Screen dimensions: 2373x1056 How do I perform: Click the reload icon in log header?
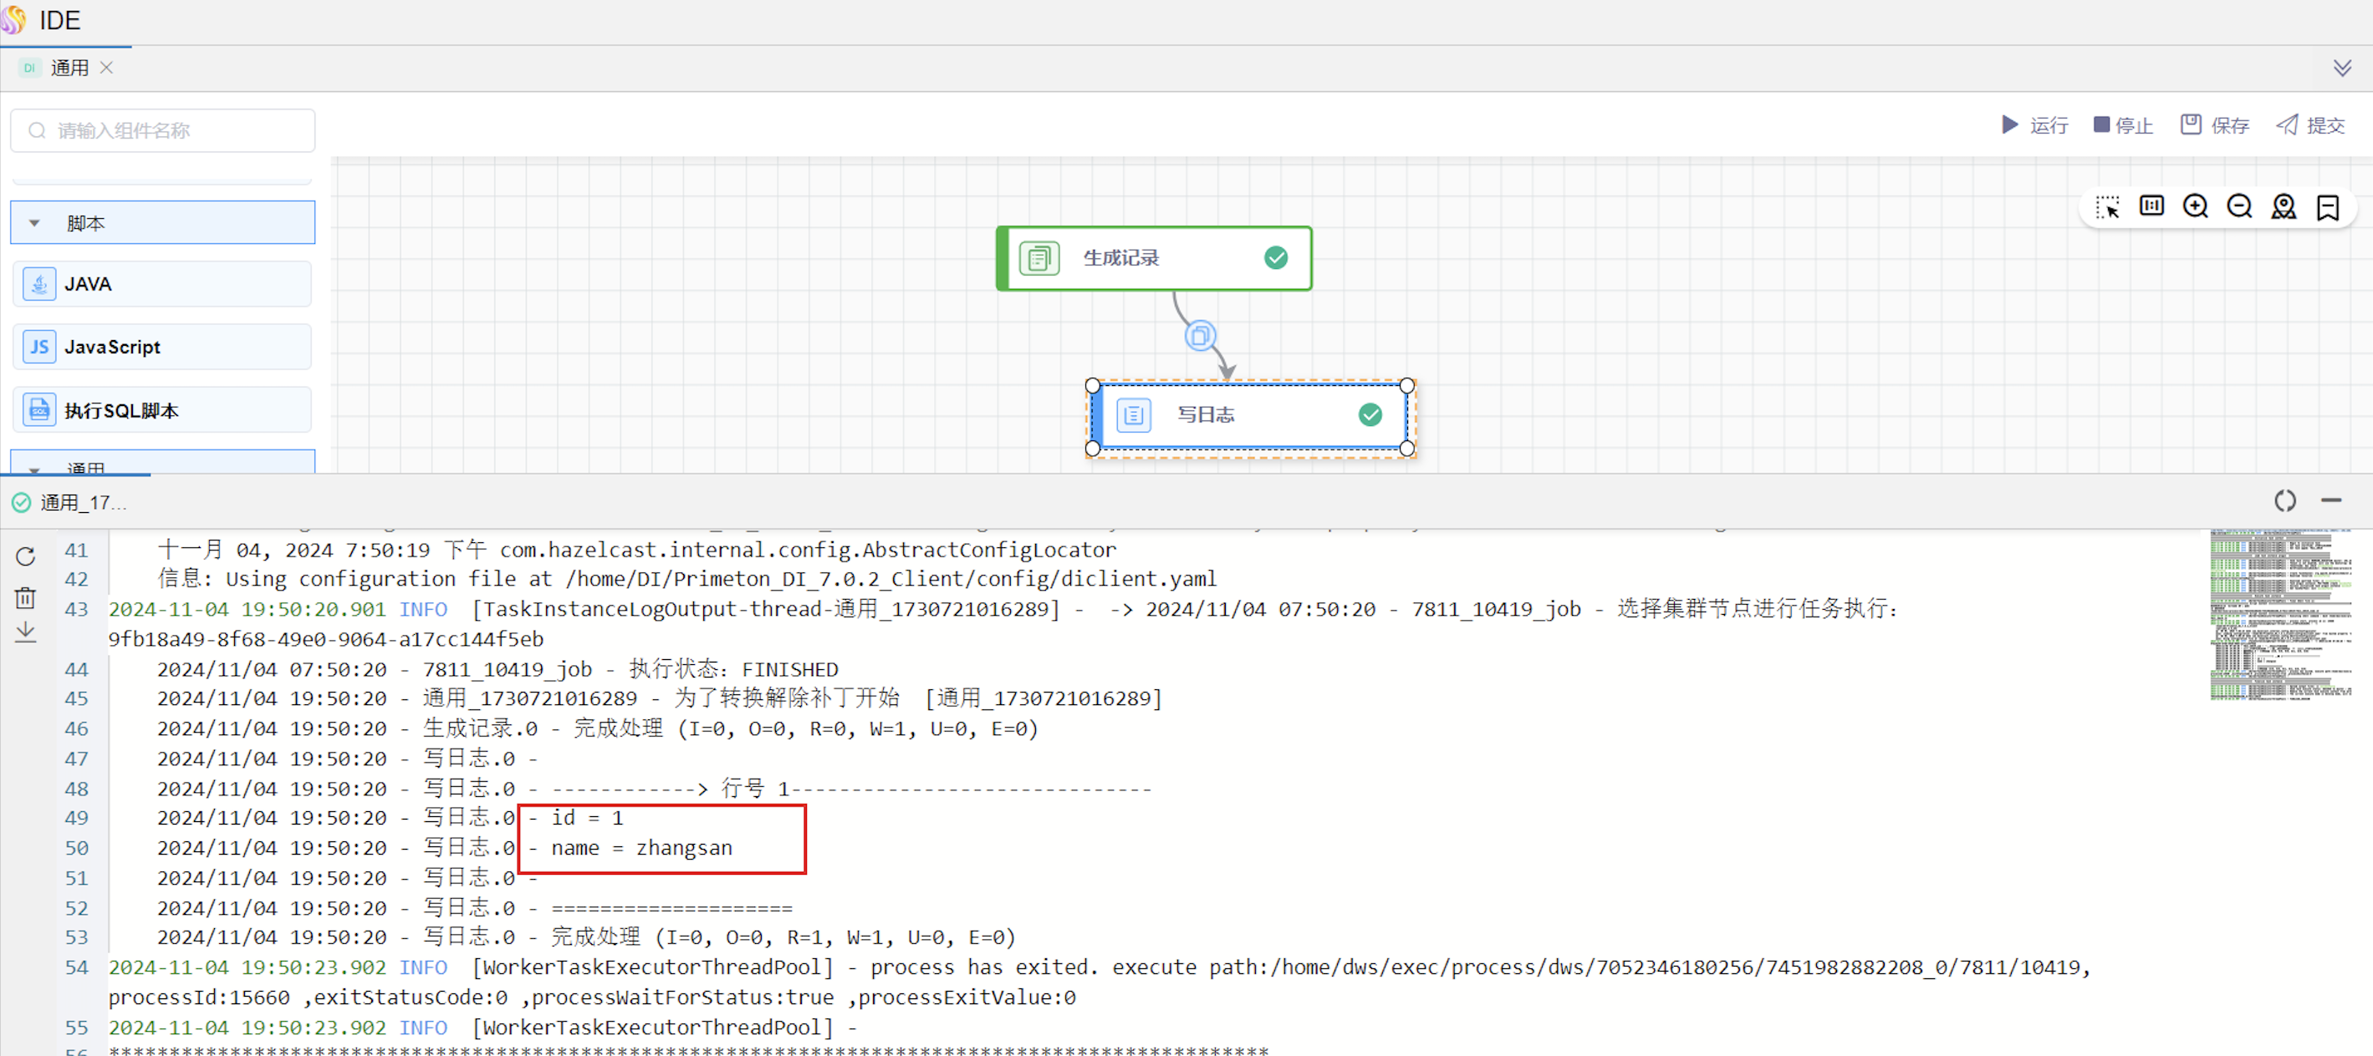pyautogui.click(x=2284, y=500)
